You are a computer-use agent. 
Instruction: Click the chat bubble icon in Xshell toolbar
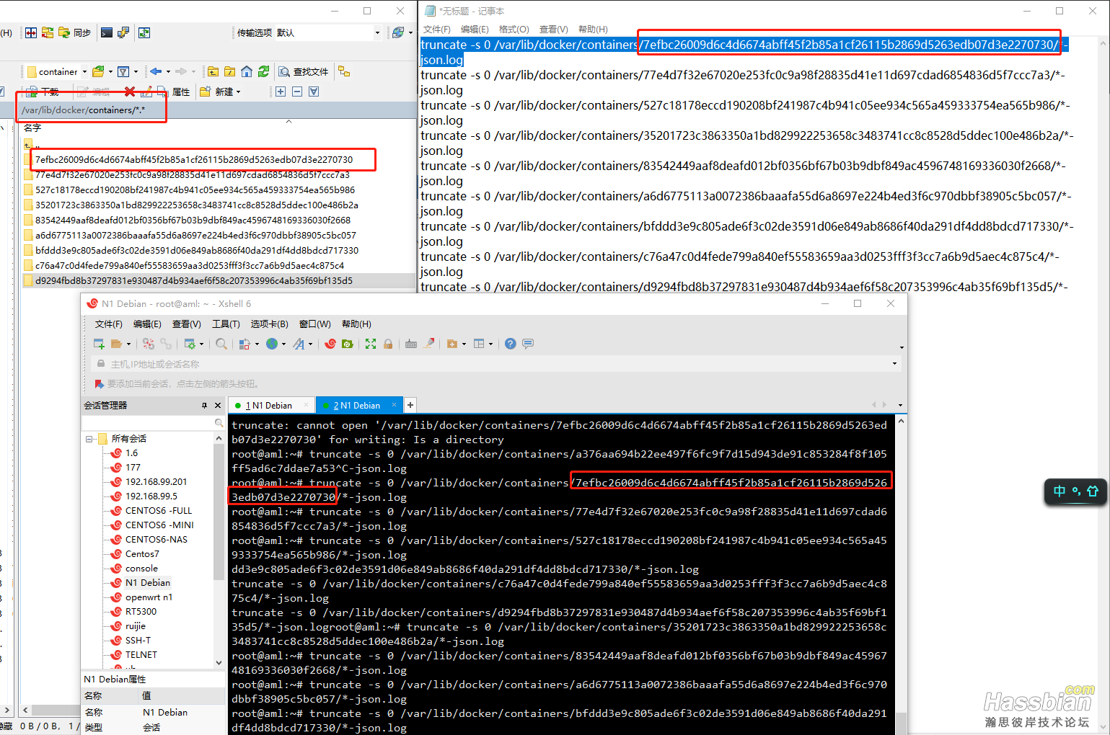tap(528, 344)
